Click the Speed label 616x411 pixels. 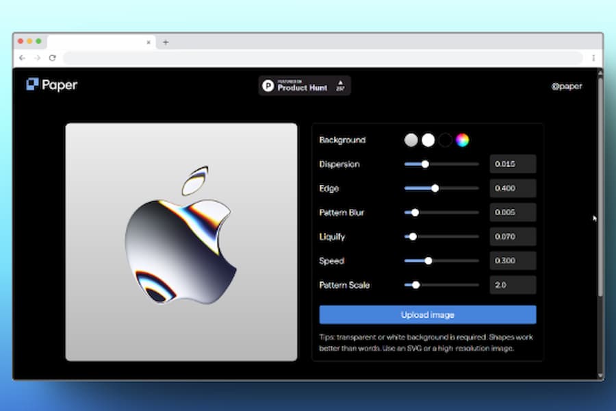[331, 261]
